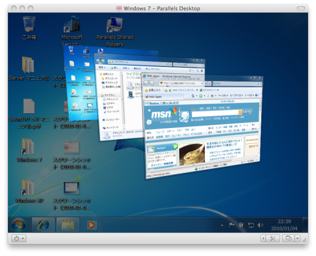
Task: Open the Parallels power button dropdown
Action: 19,239
